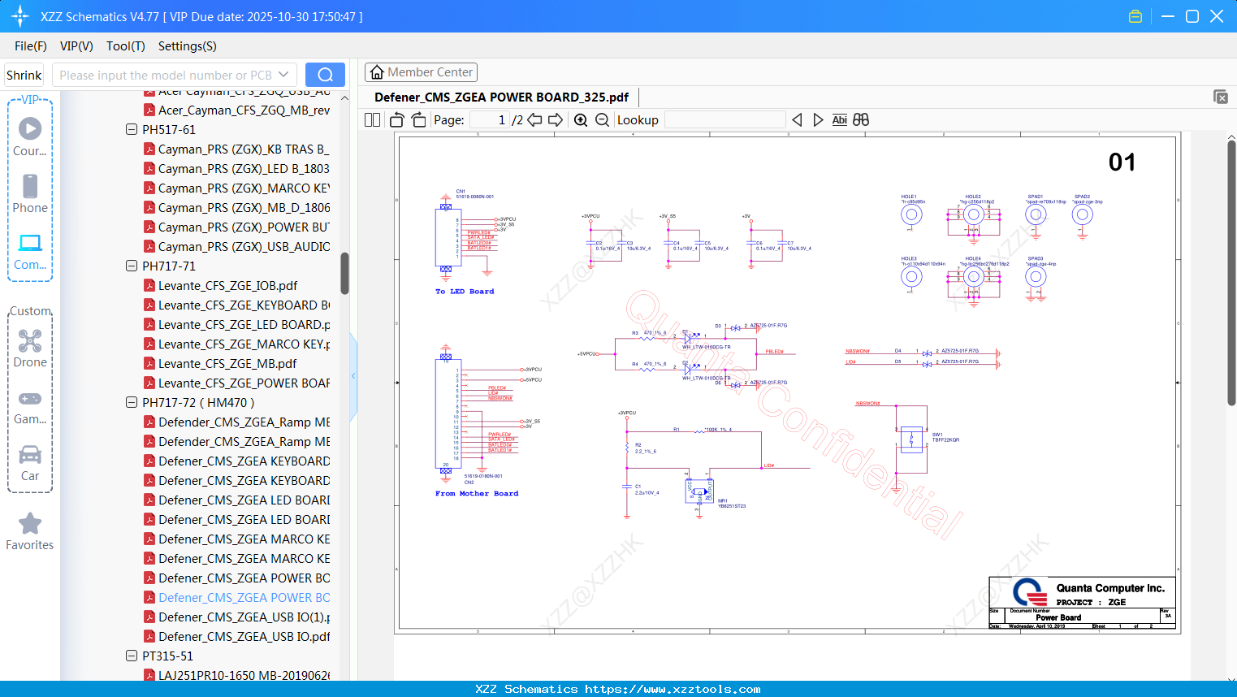
Task: Rotate page clockwise icon
Action: (418, 120)
